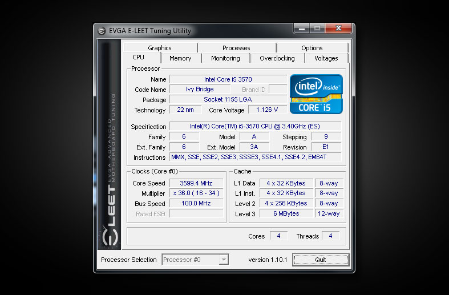The image size is (449, 295).
Task: Click the Model value A
Action: (x=254, y=136)
